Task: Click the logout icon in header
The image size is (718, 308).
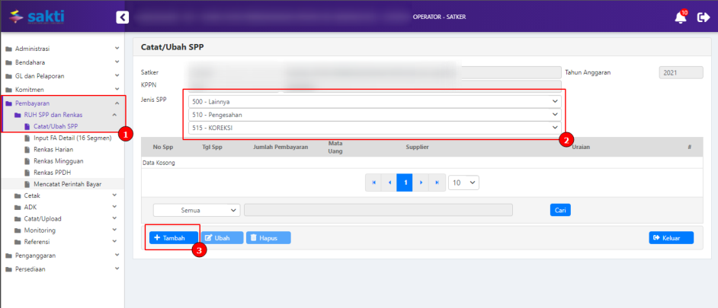Action: tap(703, 17)
